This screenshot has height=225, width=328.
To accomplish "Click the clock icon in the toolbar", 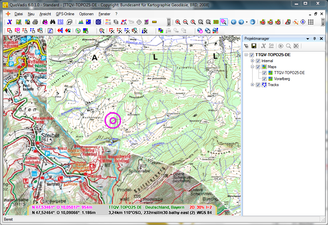I will click(x=139, y=22).
